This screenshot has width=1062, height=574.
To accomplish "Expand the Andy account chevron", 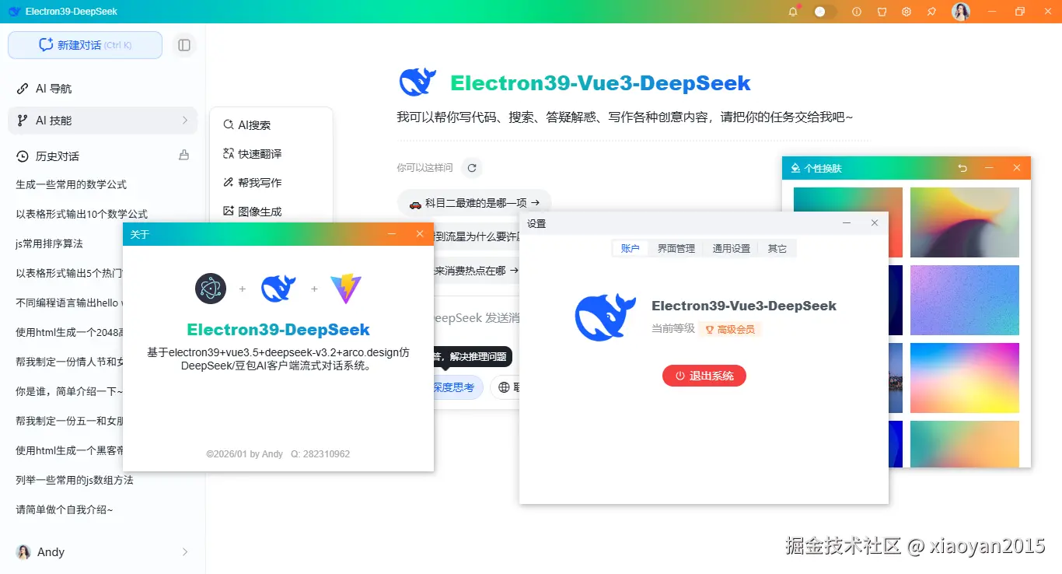I will 185,551.
